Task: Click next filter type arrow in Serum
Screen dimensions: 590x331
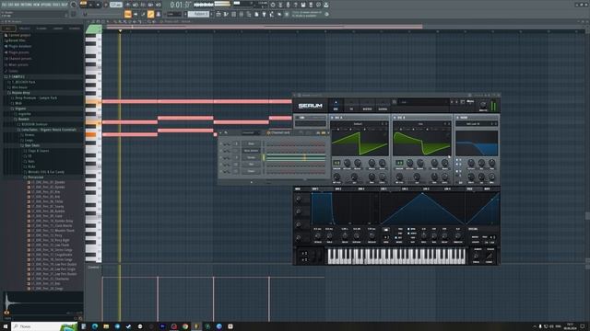Action: 496,124
